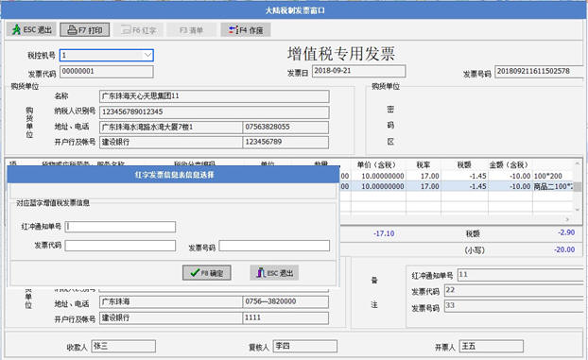Click the F4 作废 toolbar button

tap(246, 29)
